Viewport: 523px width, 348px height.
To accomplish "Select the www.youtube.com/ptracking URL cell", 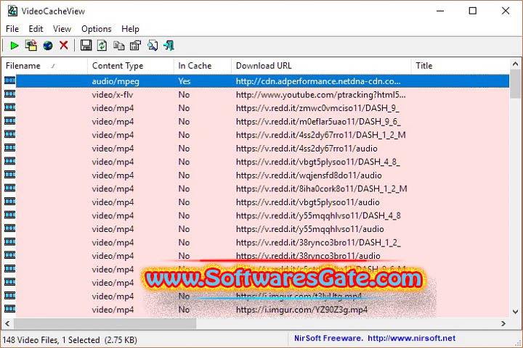I will (321, 95).
